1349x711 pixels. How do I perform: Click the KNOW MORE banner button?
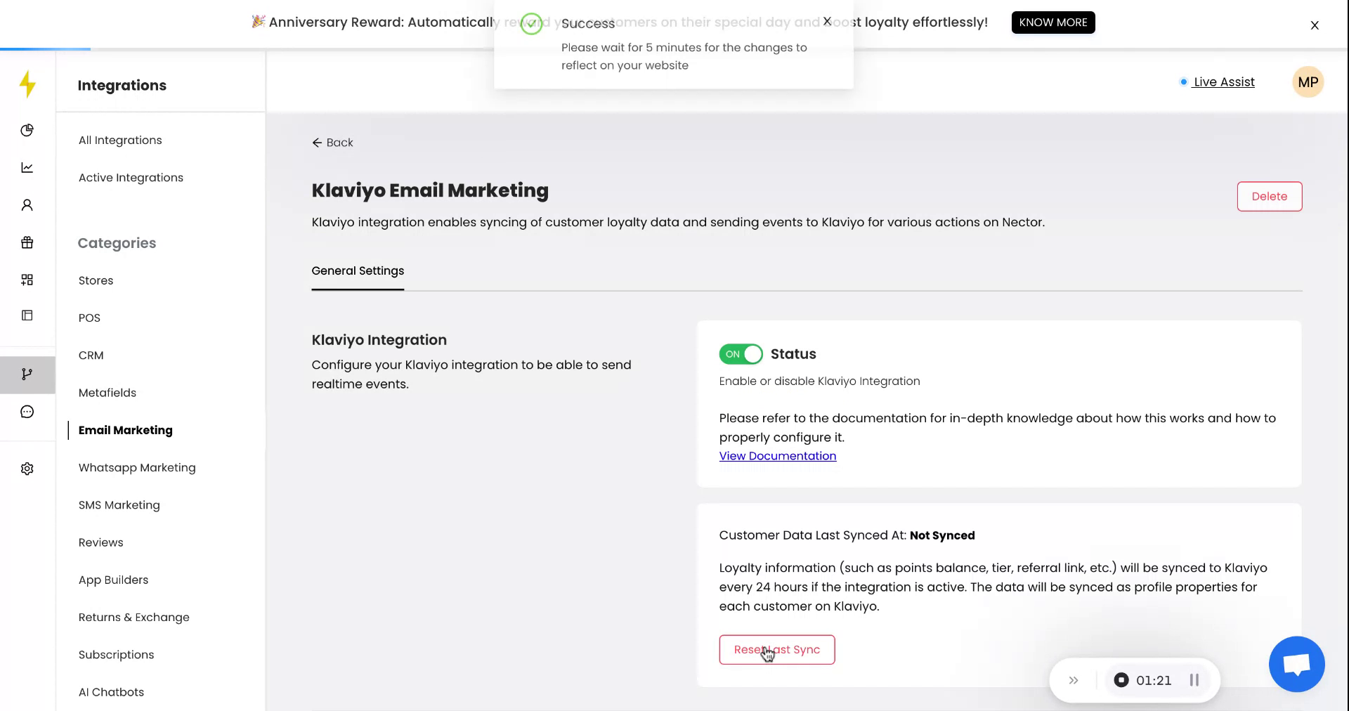point(1053,22)
